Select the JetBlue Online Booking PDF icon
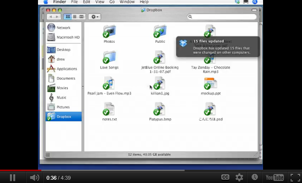The height and width of the screenshot is (183, 302). click(160, 57)
